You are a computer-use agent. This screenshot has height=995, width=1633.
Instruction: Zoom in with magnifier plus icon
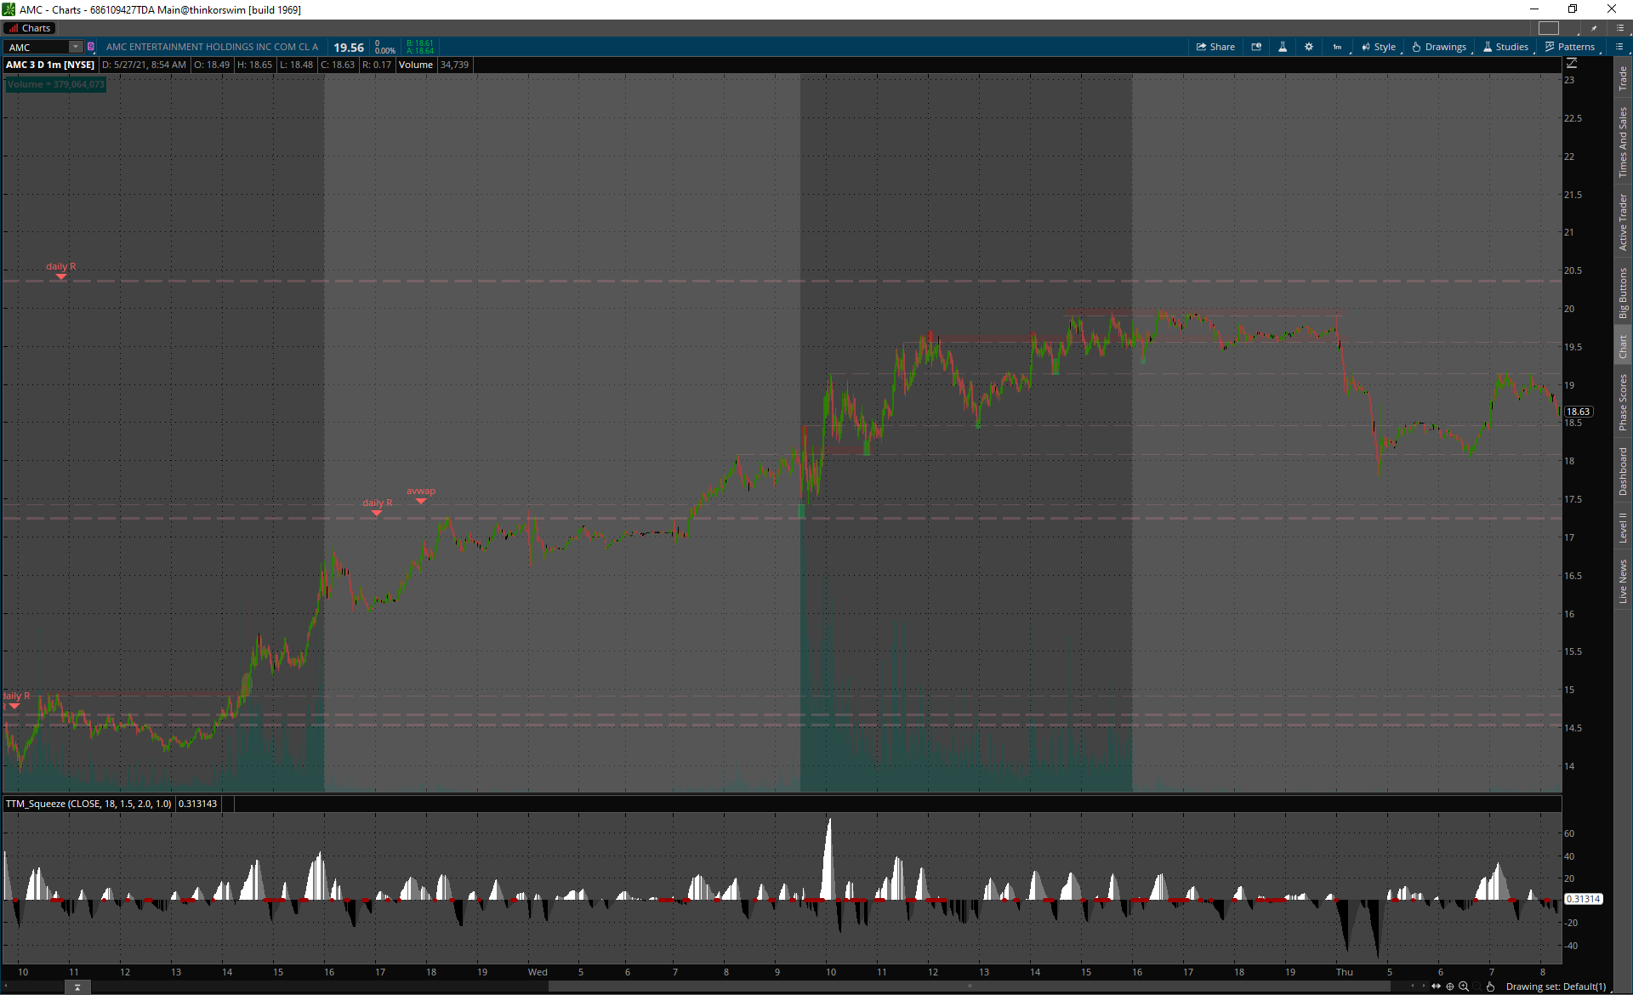click(1464, 986)
